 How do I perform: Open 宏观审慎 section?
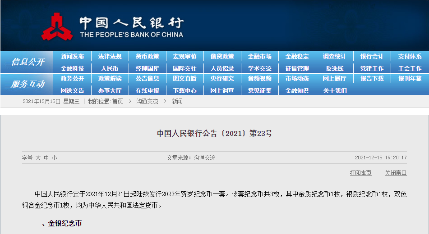[185, 57]
